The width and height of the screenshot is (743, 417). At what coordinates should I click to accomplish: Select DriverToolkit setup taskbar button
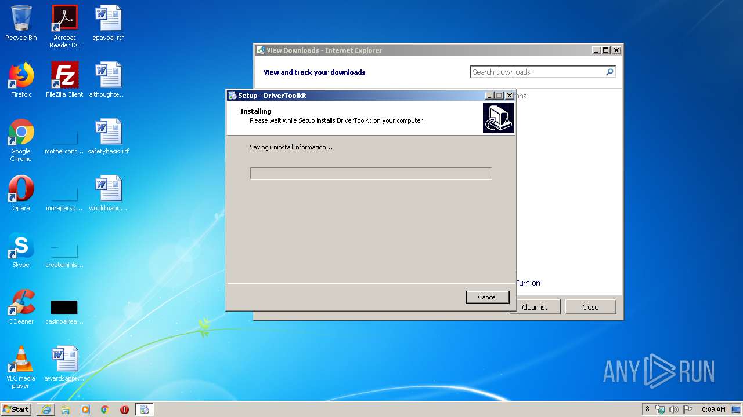pyautogui.click(x=145, y=409)
